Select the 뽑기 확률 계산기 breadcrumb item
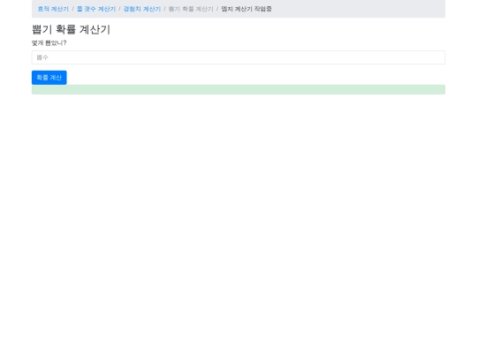 [191, 9]
